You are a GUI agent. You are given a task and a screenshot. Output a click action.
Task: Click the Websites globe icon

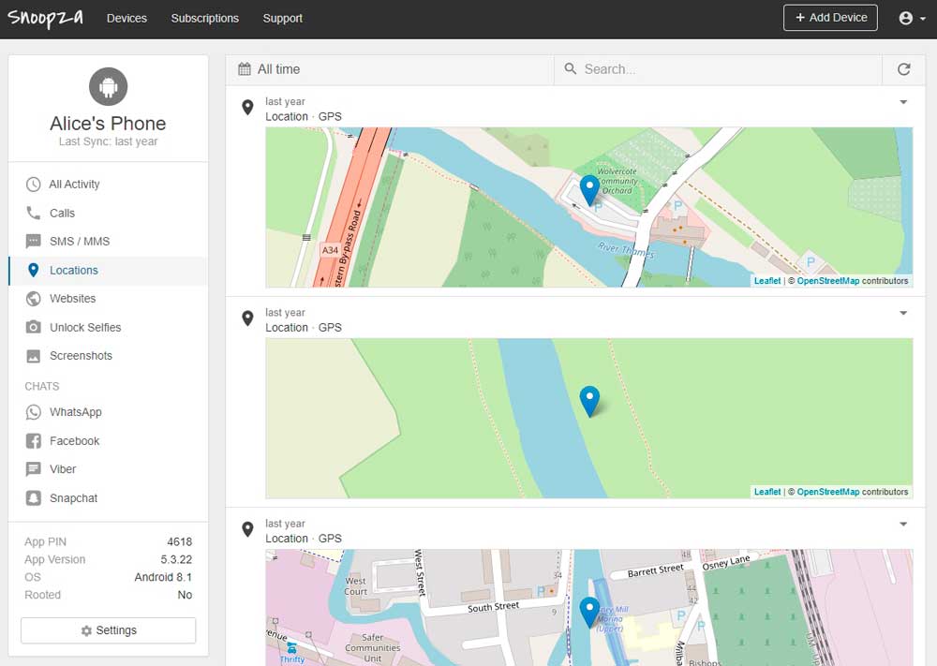pos(34,299)
